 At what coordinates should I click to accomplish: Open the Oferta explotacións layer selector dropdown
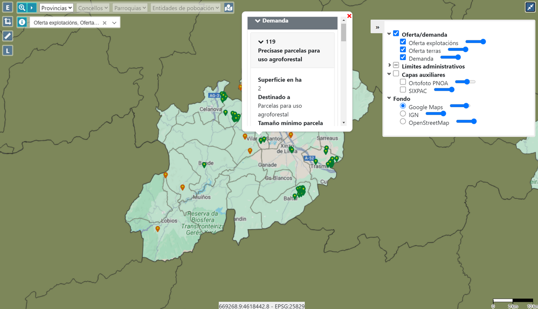tap(114, 23)
